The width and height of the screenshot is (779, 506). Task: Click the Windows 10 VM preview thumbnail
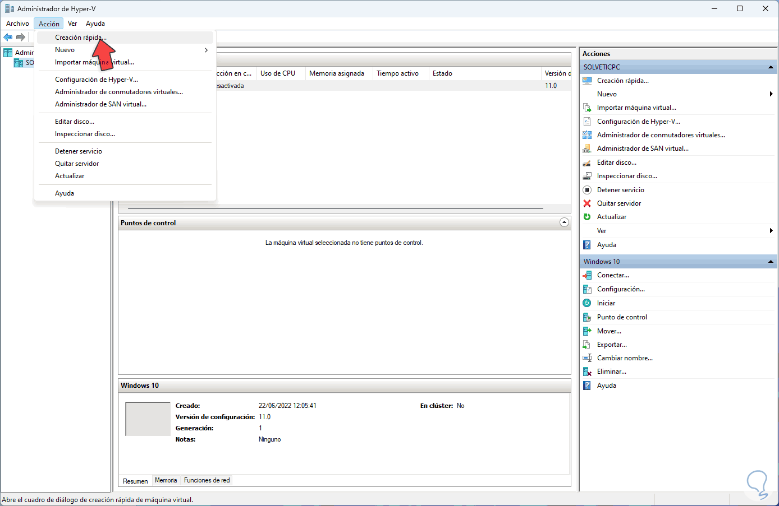[x=148, y=419]
